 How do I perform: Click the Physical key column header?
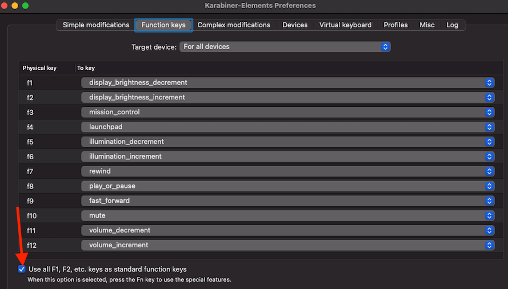click(39, 68)
